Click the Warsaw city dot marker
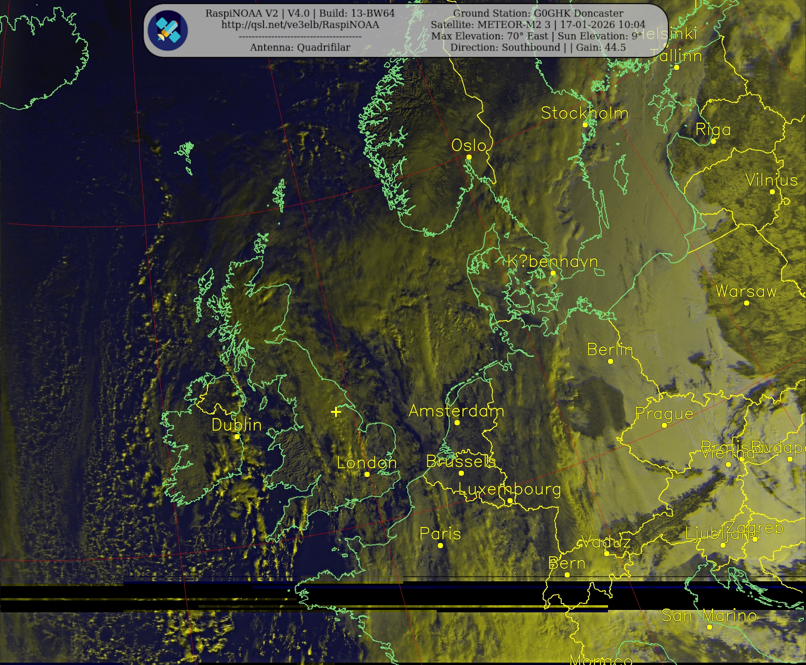Screen dimensions: 806x665 [746, 303]
